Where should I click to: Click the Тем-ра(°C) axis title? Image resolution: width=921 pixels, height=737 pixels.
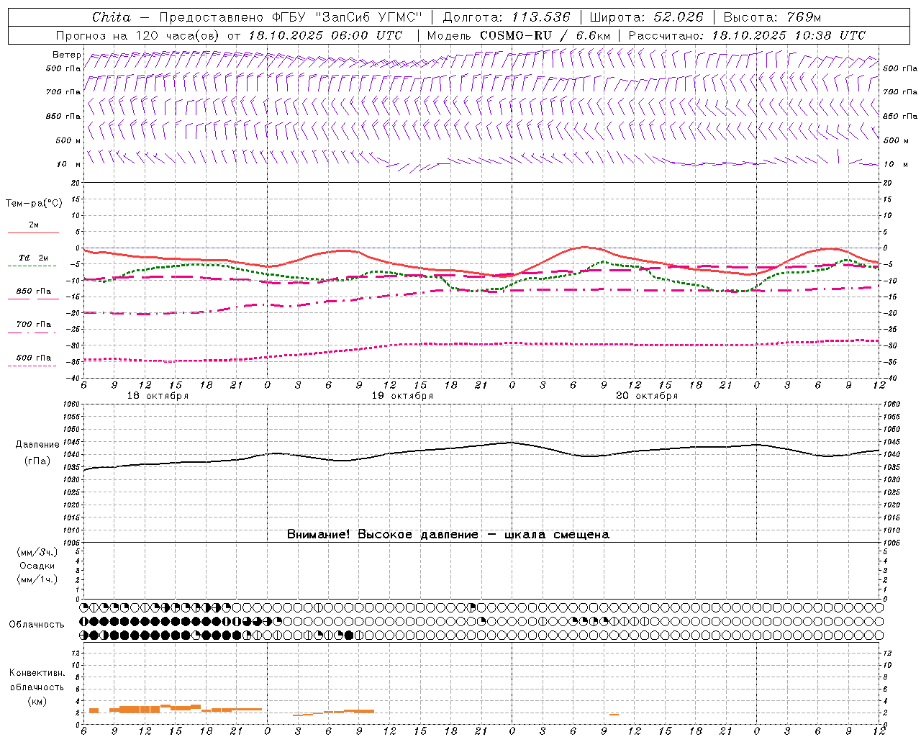tap(34, 204)
